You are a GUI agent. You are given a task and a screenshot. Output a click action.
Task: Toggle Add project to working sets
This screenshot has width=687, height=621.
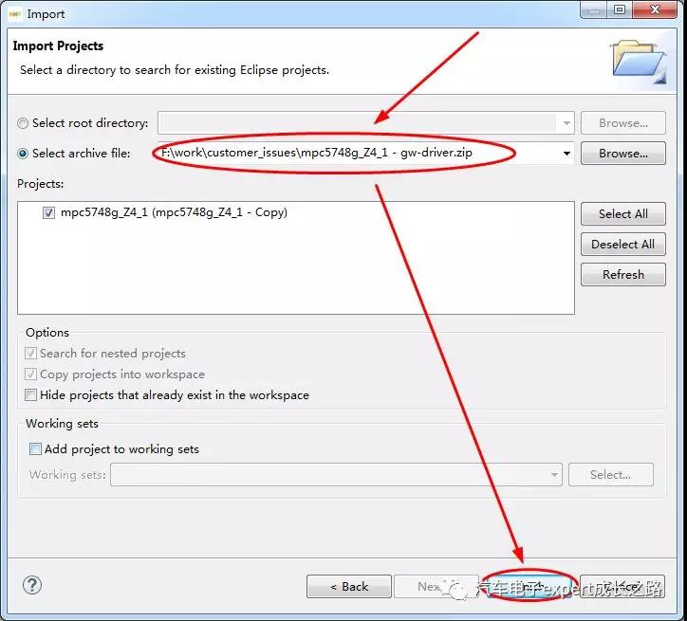[35, 449]
